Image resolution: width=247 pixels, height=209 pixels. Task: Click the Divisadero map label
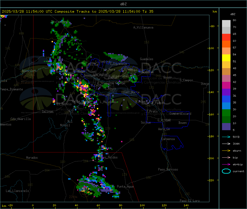(x=59, y=22)
